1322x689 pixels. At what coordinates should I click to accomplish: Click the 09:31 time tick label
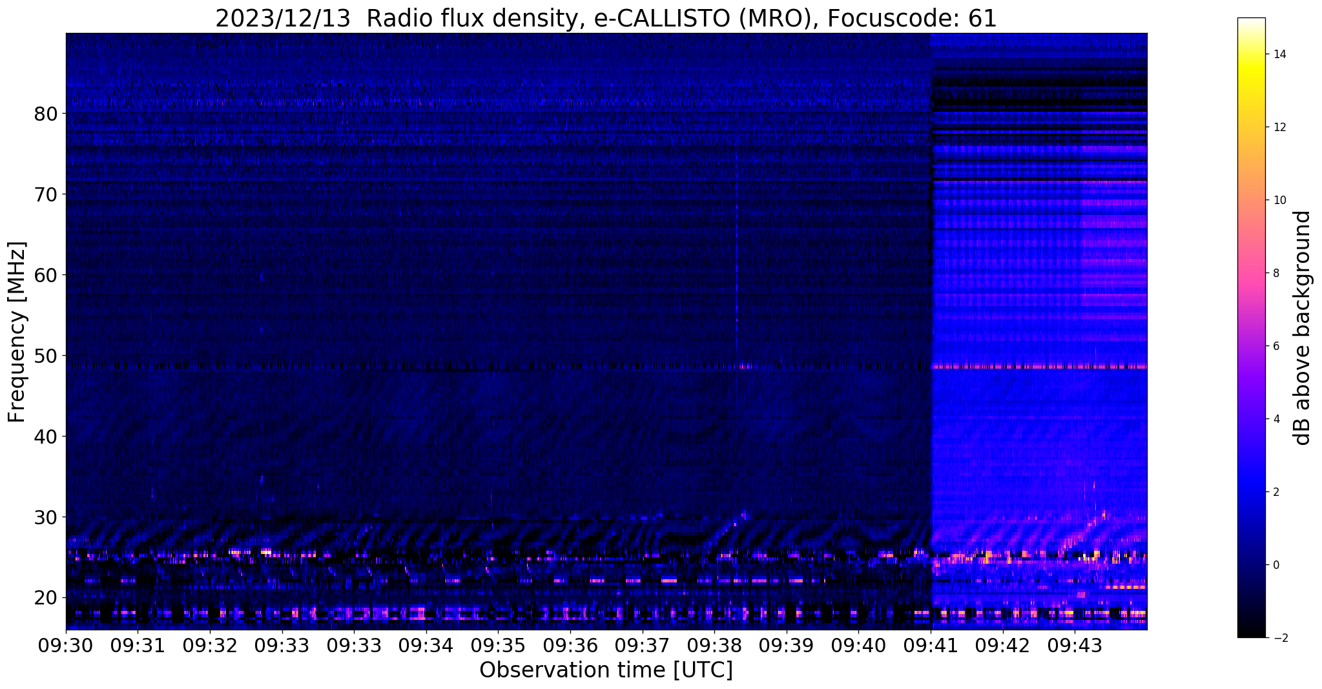tap(138, 646)
